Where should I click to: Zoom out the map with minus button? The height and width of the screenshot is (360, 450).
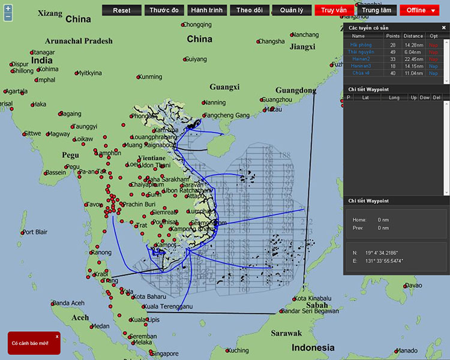(8, 17)
